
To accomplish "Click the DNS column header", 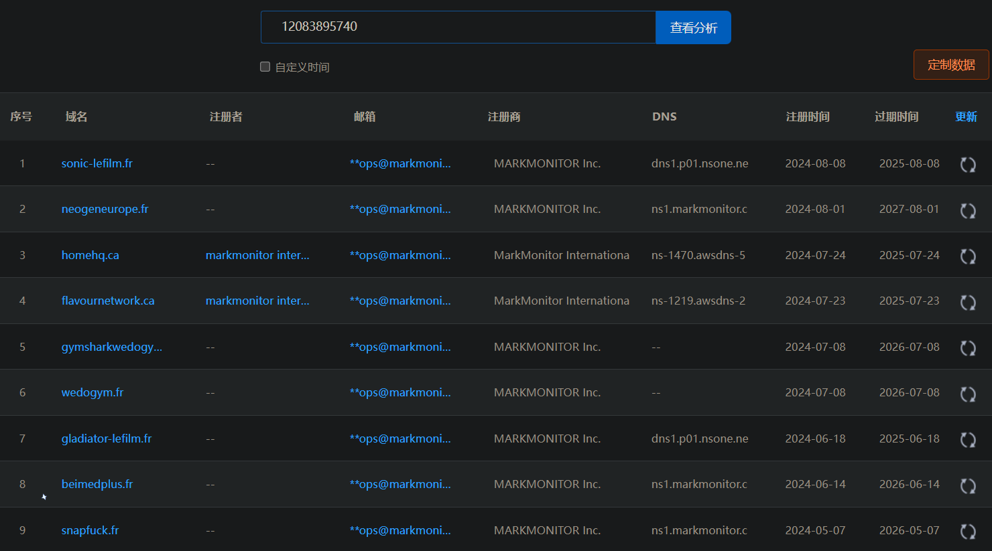I will pos(664,116).
